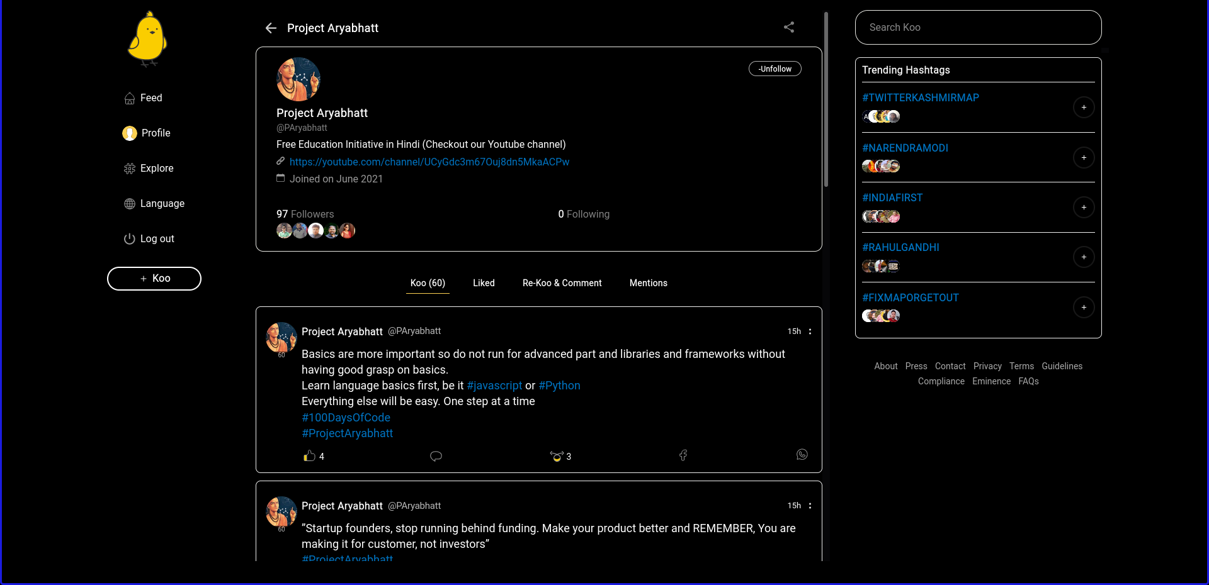The image size is (1209, 585).
Task: Click follower avatars under 97 Followers
Action: tap(315, 231)
